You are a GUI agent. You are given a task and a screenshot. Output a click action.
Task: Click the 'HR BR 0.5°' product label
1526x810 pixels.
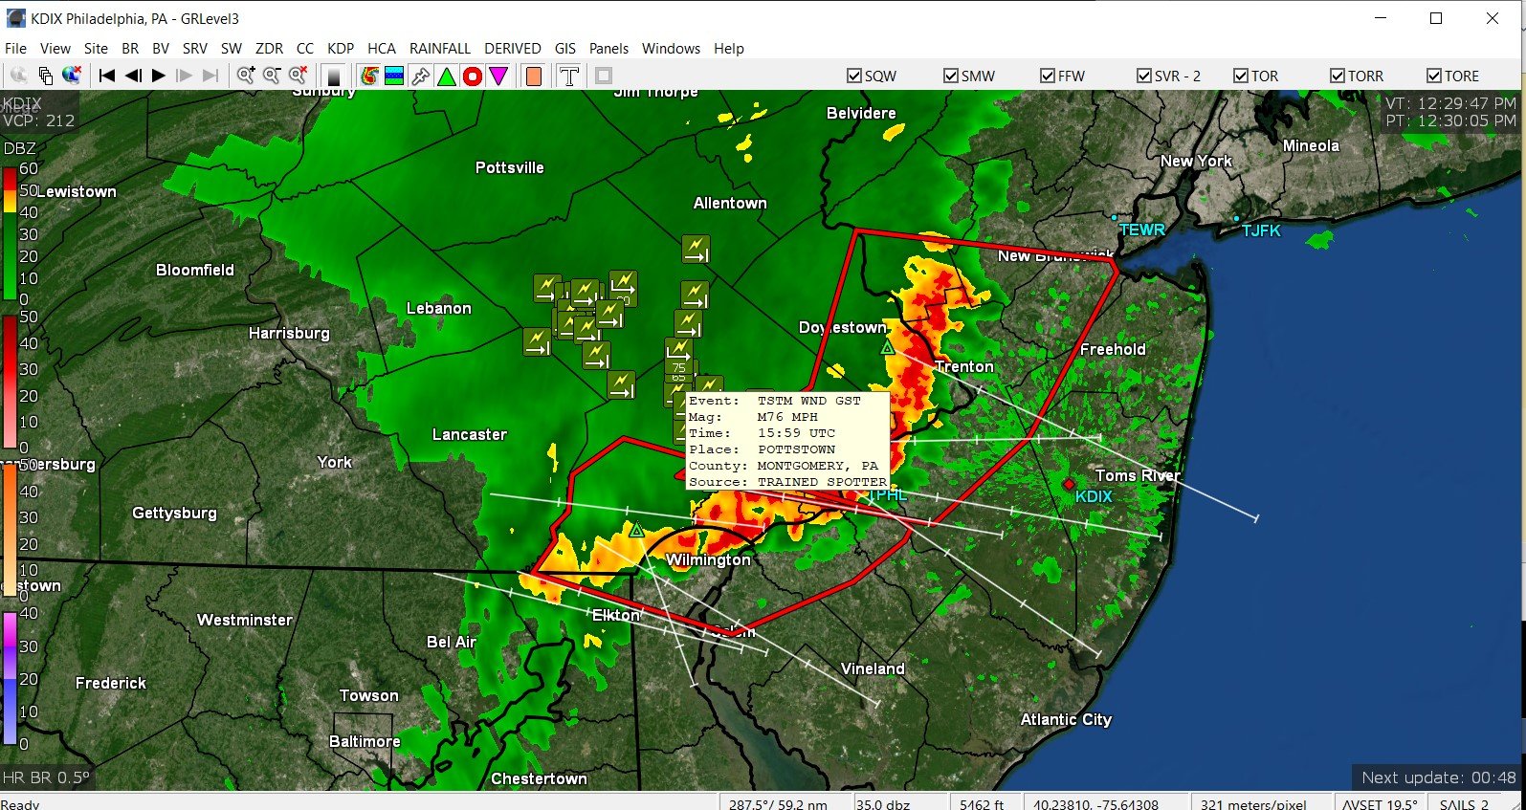coord(46,777)
